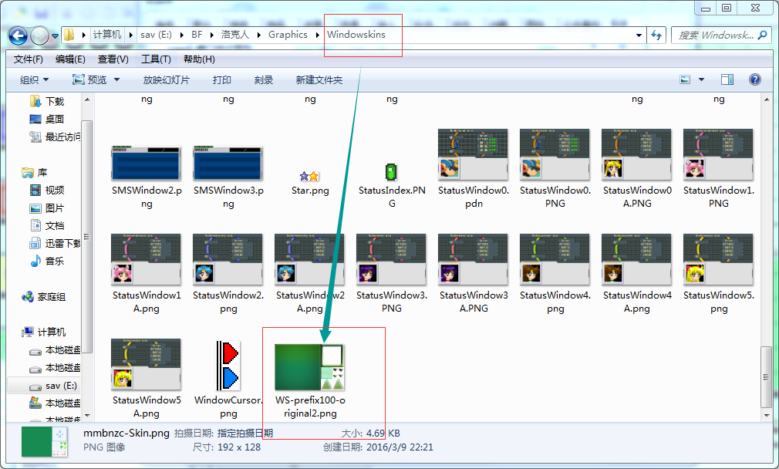This screenshot has width=779, height=469.
Task: Select the WindowCursor.png file icon
Action: pos(228,365)
